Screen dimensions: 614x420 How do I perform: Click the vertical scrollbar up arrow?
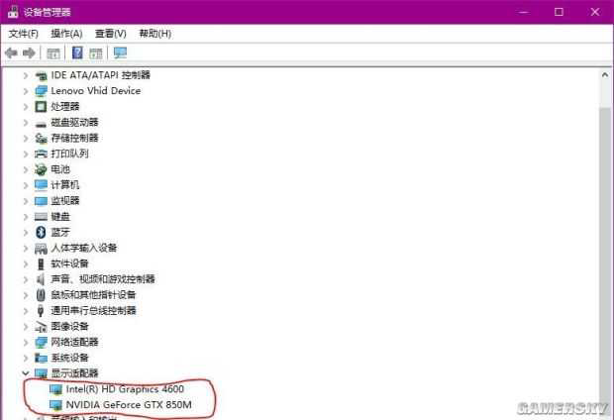pos(605,75)
